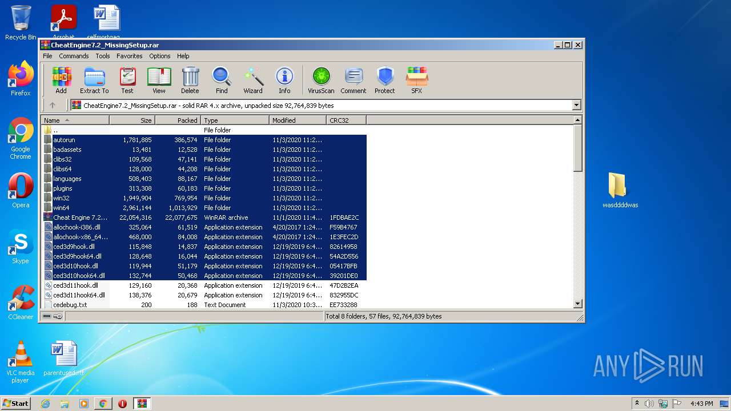The width and height of the screenshot is (731, 411).
Task: Select the parent folder '..' row
Action: tap(204, 130)
